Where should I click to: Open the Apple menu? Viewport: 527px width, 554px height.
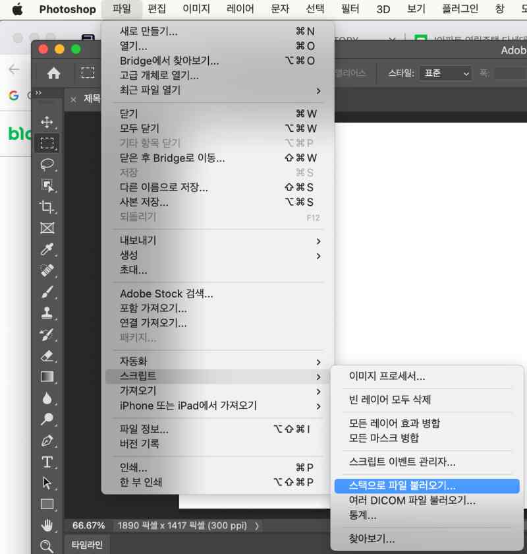click(x=17, y=9)
